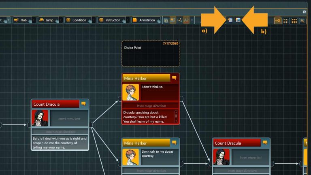Screen dimensions: 311x175
Task: Click the Jump node tool
Action: point(48,20)
